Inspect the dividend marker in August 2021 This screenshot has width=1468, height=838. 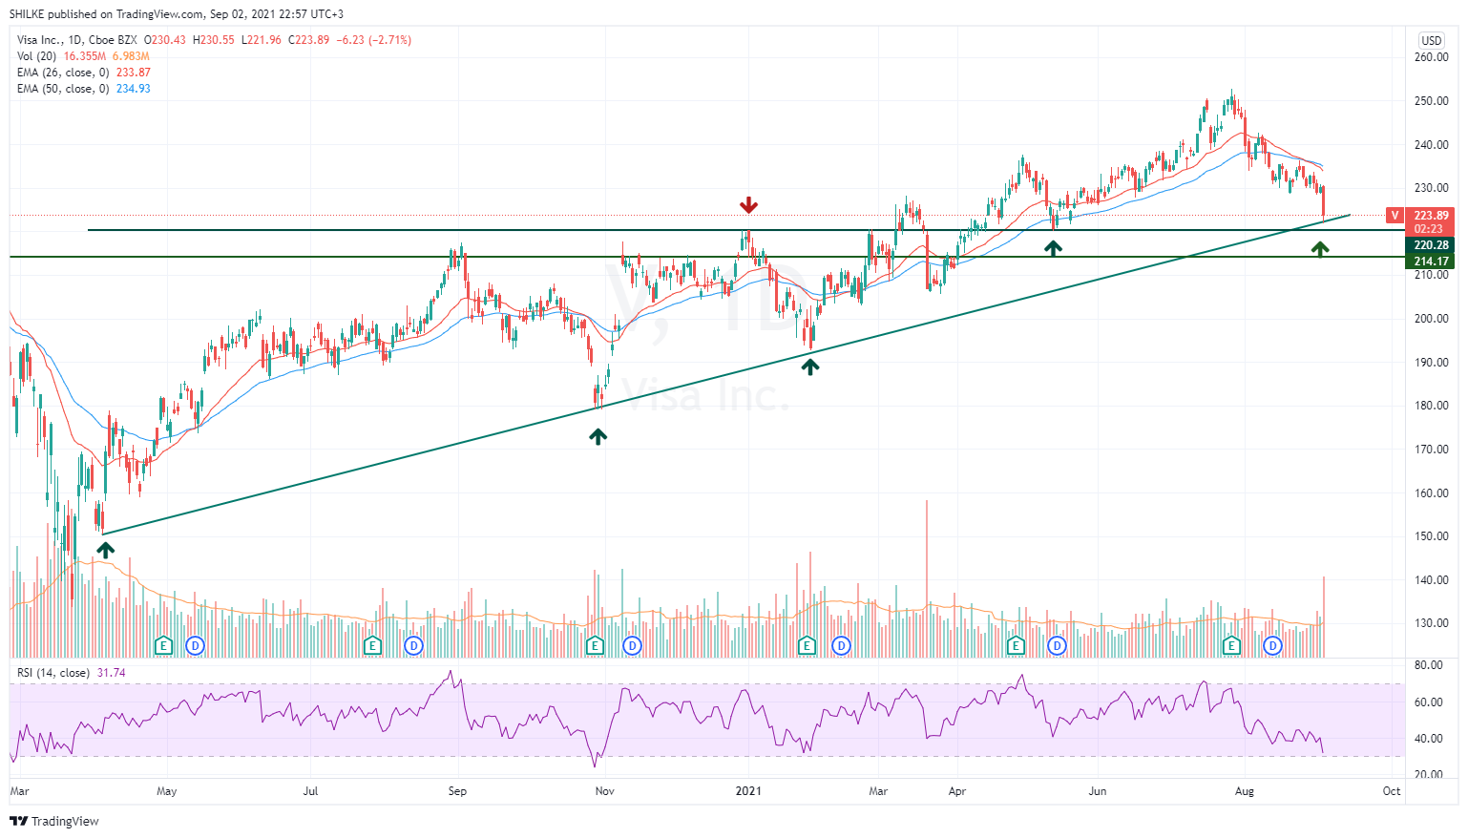1272,646
